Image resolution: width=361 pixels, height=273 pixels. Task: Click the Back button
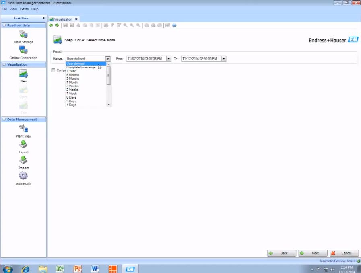pyautogui.click(x=282, y=253)
